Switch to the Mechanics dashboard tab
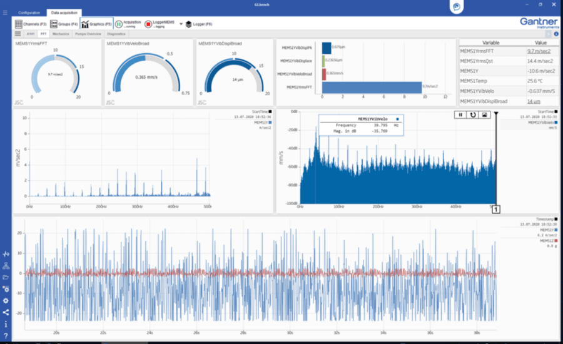The width and height of the screenshot is (563, 344). tap(61, 34)
